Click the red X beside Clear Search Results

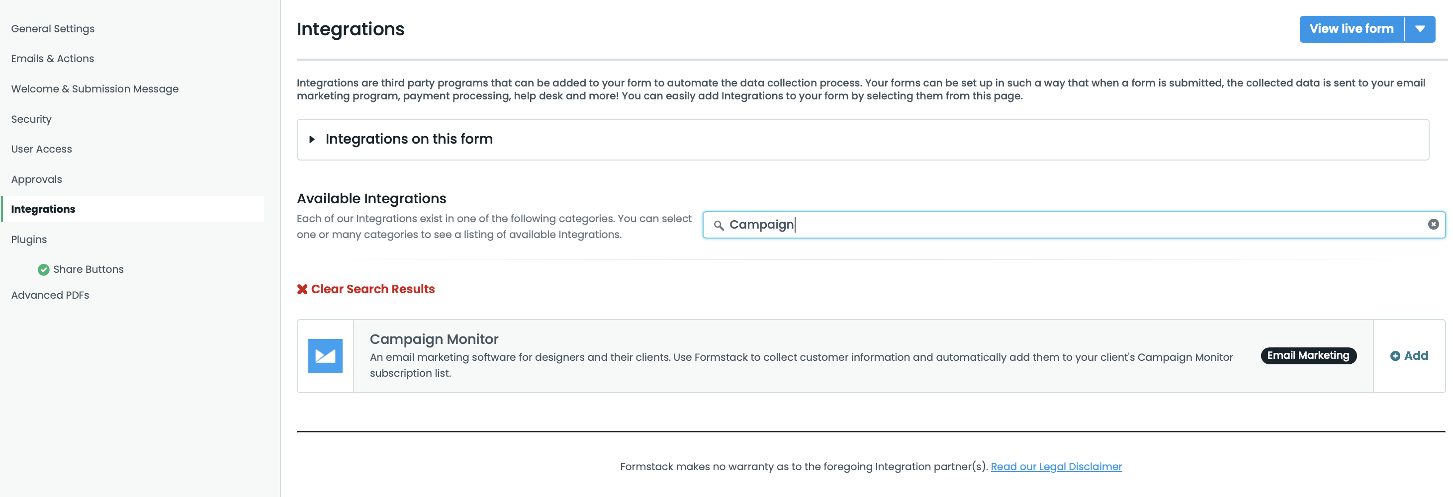(x=302, y=289)
